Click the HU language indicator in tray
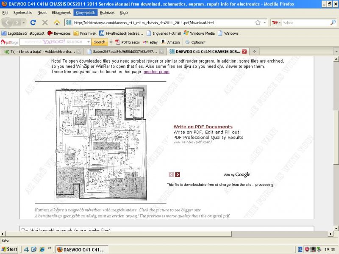339x254 pixels. click(300, 249)
